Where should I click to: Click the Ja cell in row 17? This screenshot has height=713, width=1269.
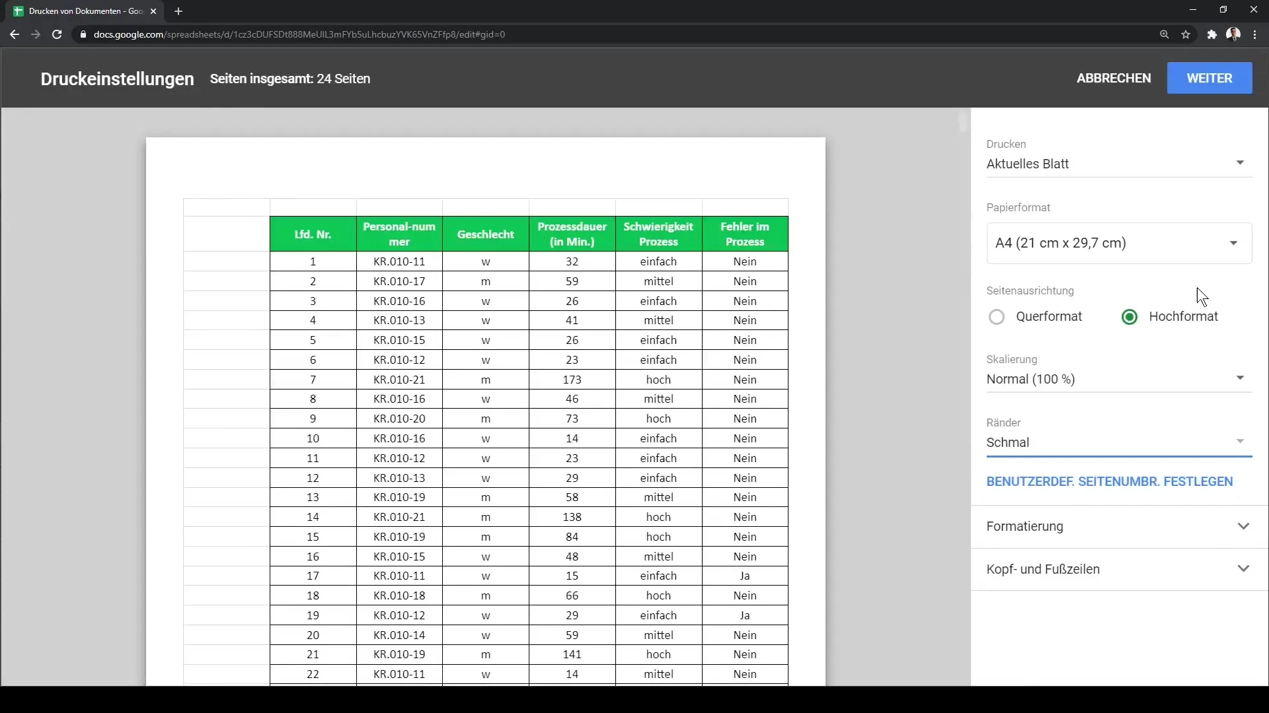coord(745,576)
